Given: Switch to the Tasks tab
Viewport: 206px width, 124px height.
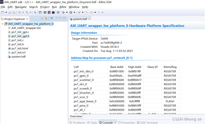Looking at the screenshot, I should pos(92,123).
